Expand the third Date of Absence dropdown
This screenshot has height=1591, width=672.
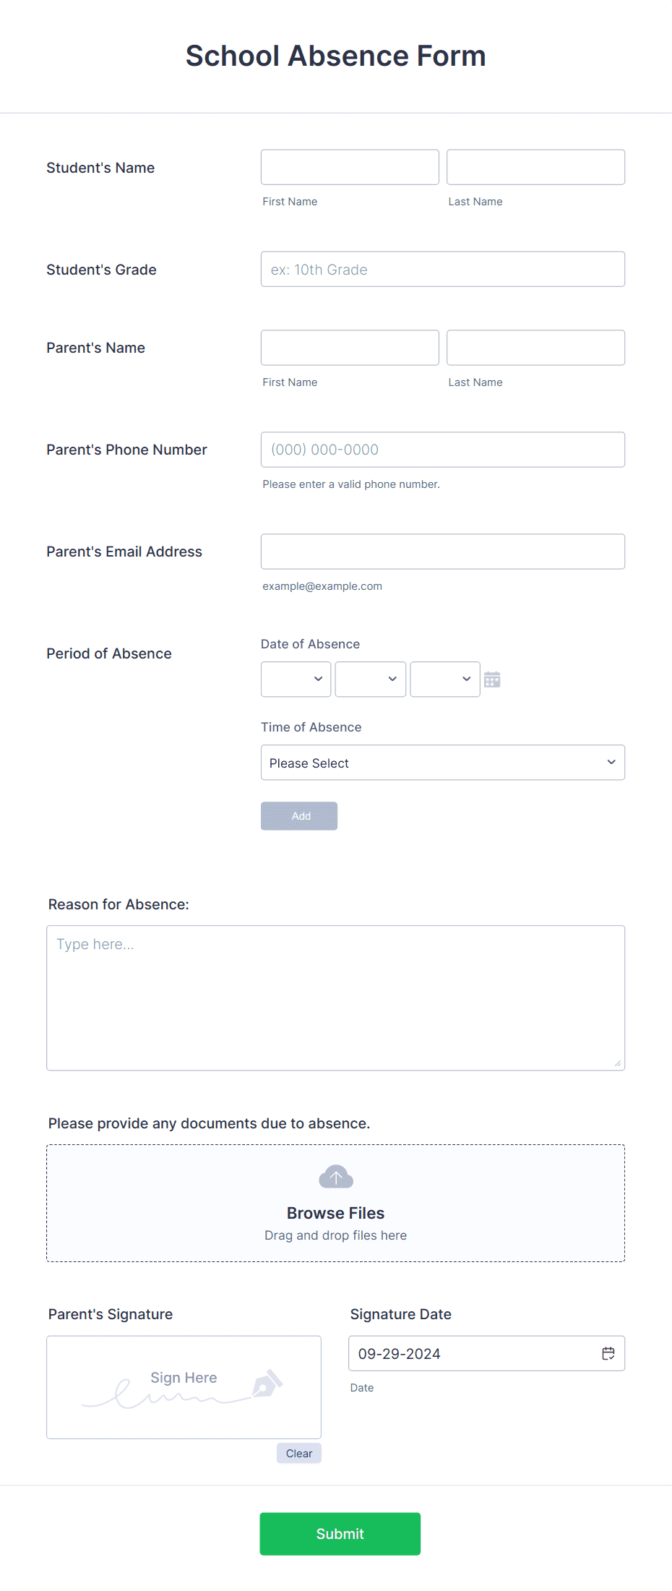pos(444,679)
